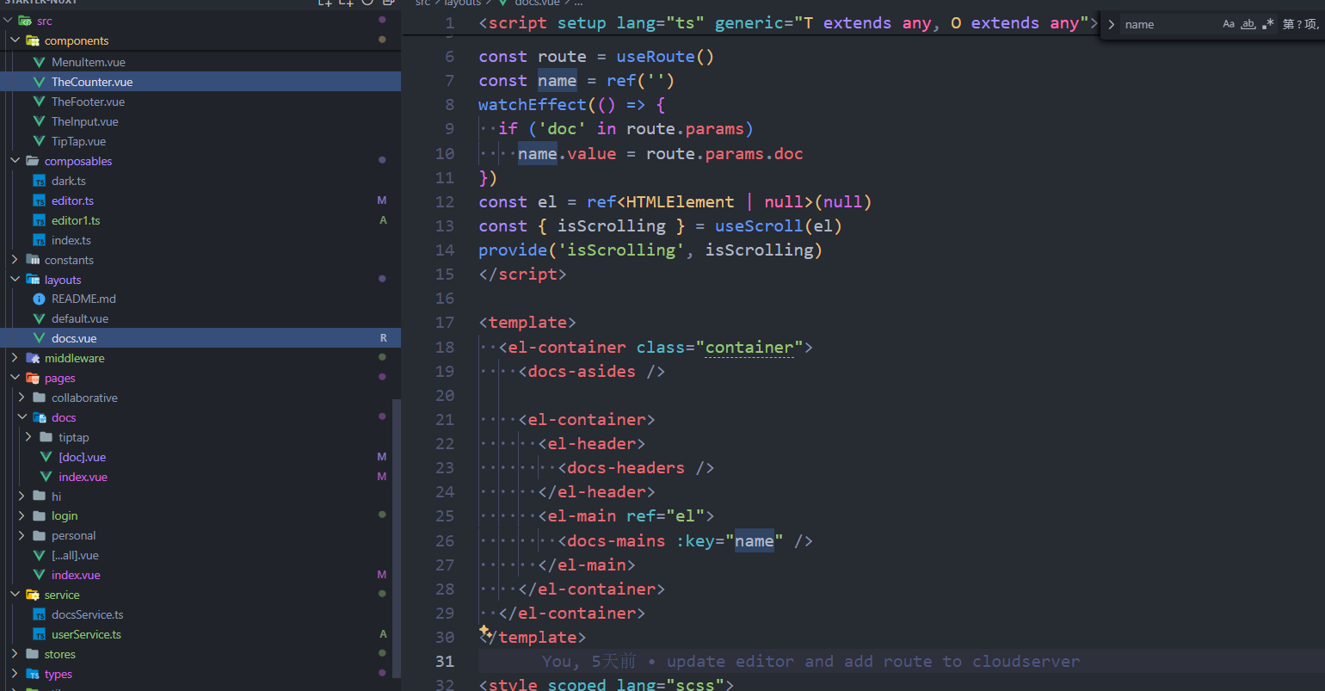Click the info icon beside README.md
The height and width of the screenshot is (691, 1325).
(x=39, y=299)
